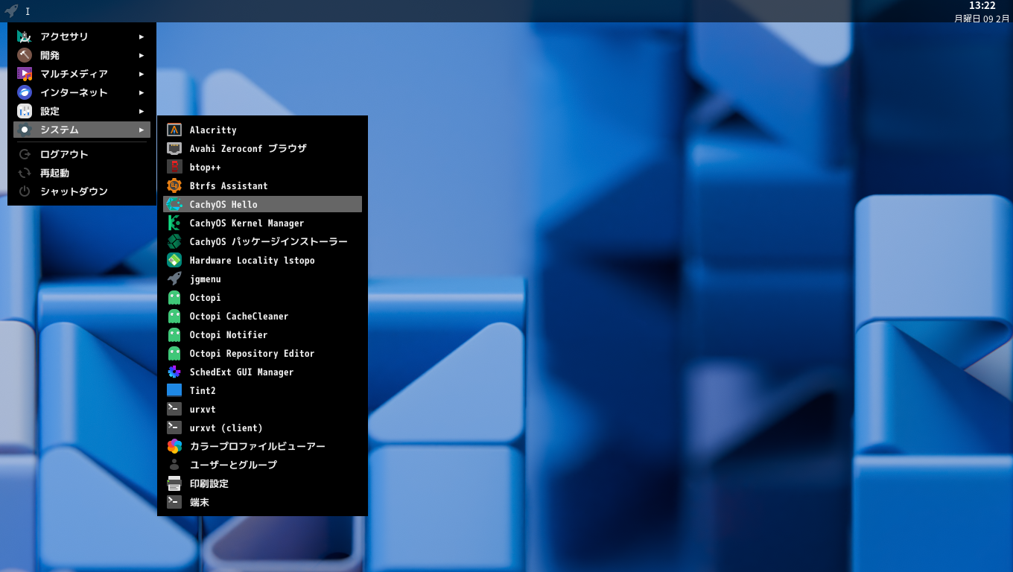
Task: Open the インターネット category
Action: (x=82, y=92)
